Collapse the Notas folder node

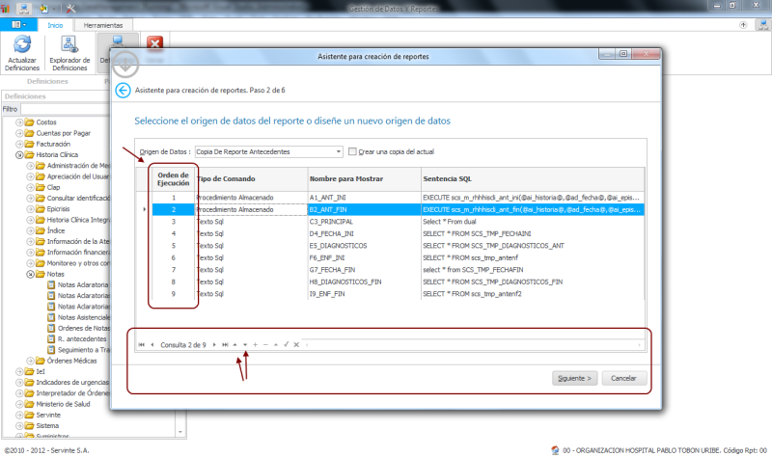[x=31, y=274]
